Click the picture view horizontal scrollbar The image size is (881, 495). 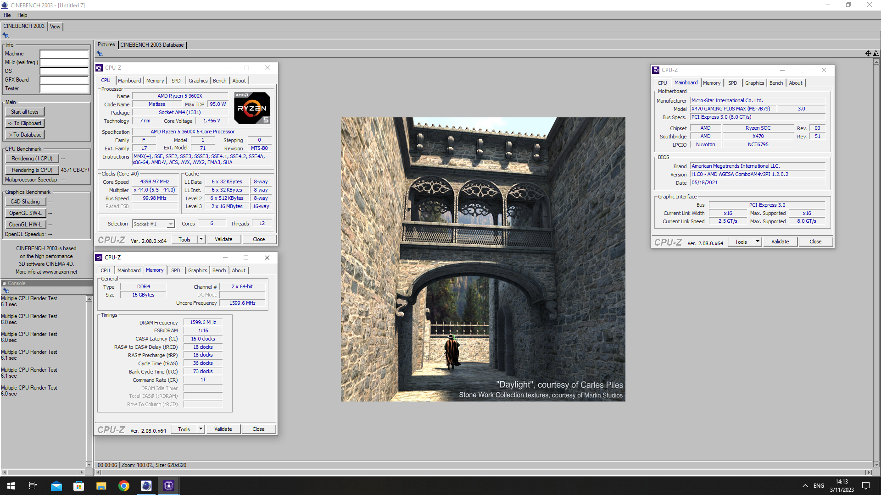tap(483, 472)
